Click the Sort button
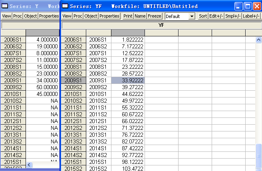The width and height of the screenshot is (262, 171). [x=203, y=16]
